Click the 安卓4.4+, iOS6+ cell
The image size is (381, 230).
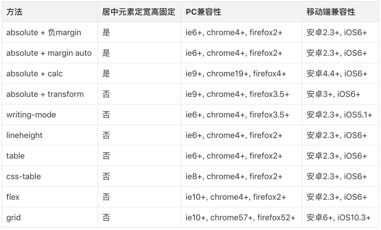coord(340,74)
